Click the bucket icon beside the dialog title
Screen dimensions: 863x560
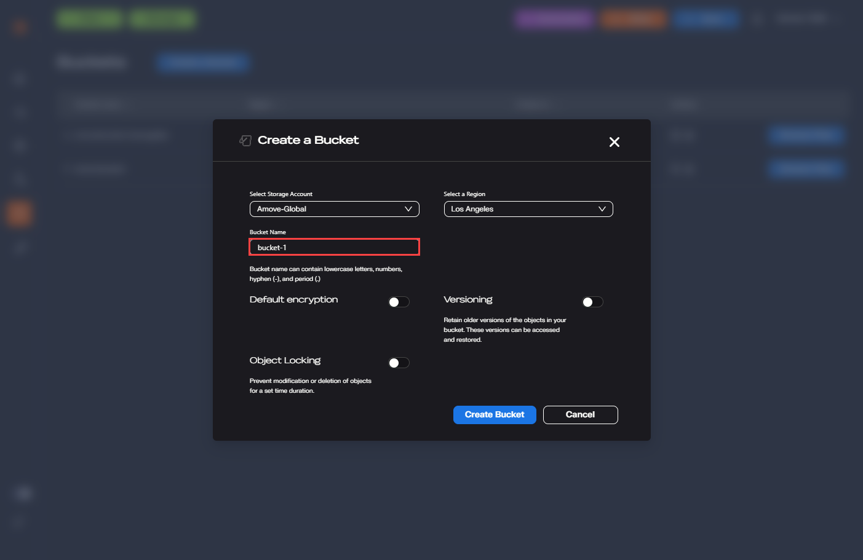pyautogui.click(x=245, y=141)
